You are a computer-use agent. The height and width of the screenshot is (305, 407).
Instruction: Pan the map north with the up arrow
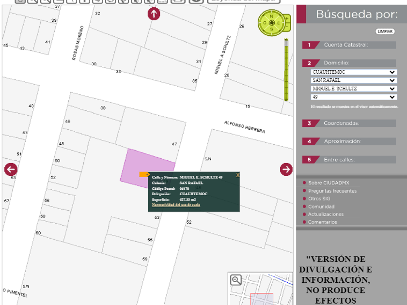click(154, 14)
